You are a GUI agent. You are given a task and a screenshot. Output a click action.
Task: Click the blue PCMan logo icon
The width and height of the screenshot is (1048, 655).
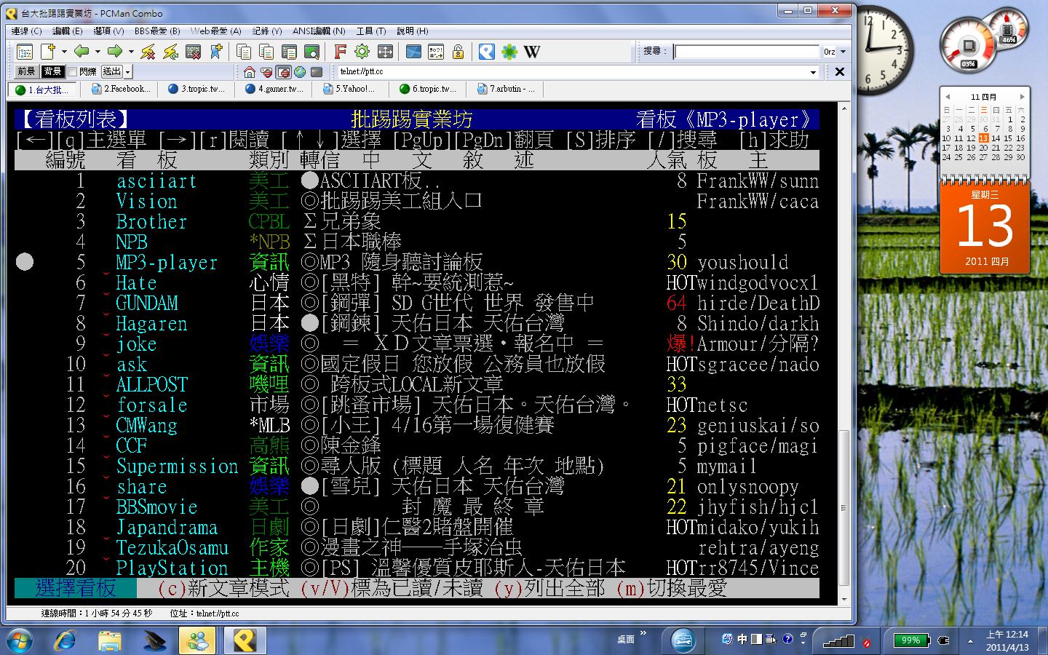pyautogui.click(x=487, y=52)
